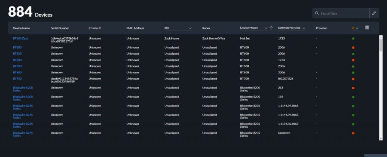Click the Device Name column header
387x157 pixels.
click(21, 28)
